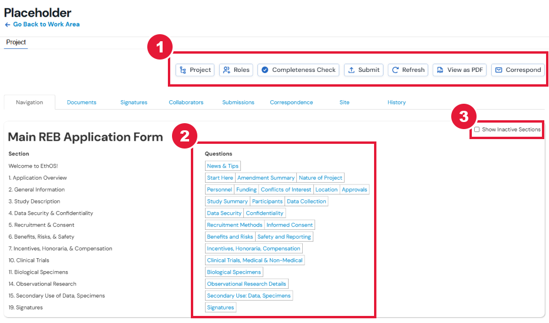Screen dimensions: 549x323
Task: Open the Nature of Project link
Action: [320, 178]
